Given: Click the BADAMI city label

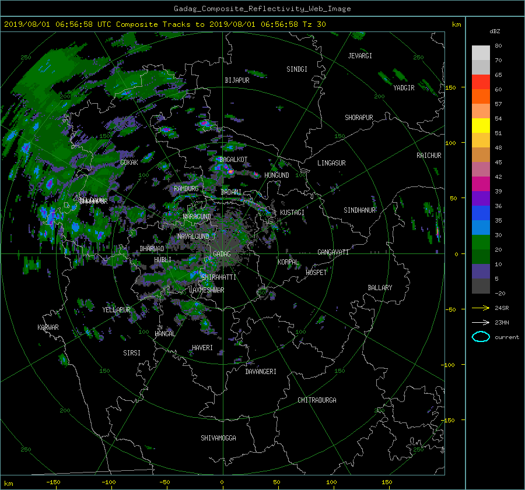Looking at the screenshot, I should coord(230,192).
